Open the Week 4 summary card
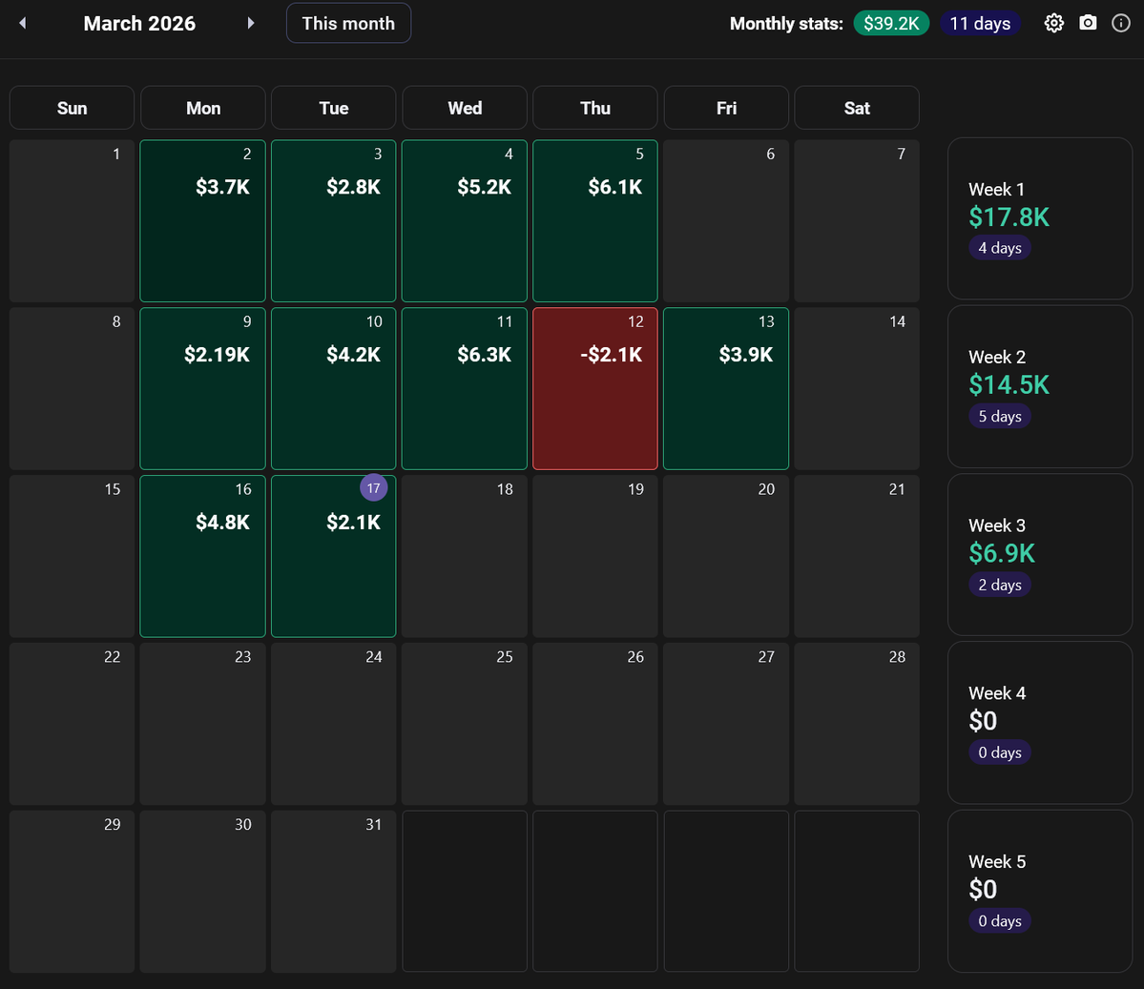 pyautogui.click(x=1040, y=723)
